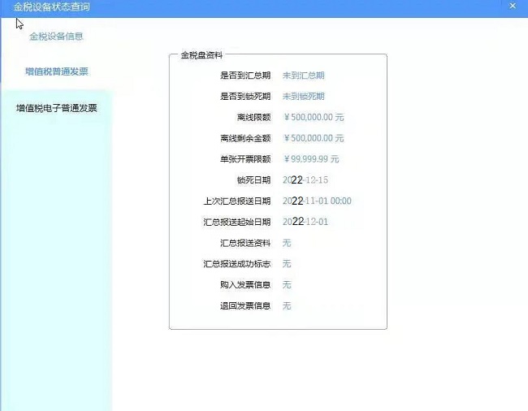Click the 离线限额 amount ¥500,000.00
Viewport: 528px width, 411px height.
point(314,117)
